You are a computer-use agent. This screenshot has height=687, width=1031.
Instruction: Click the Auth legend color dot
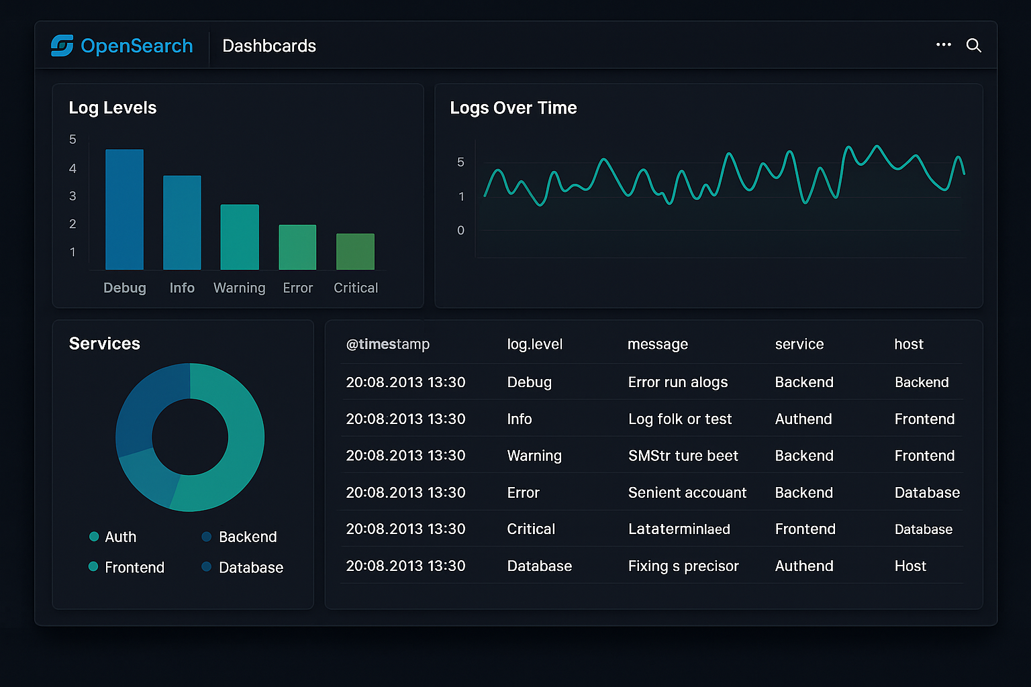point(93,537)
